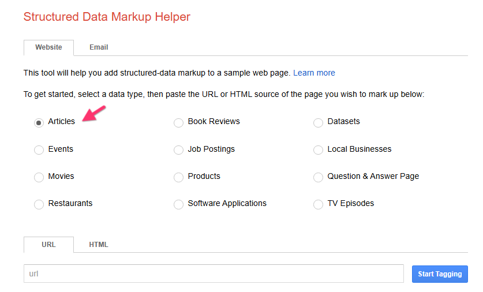The image size is (483, 292).
Task: Click the Start Tagging button
Action: coord(440,274)
